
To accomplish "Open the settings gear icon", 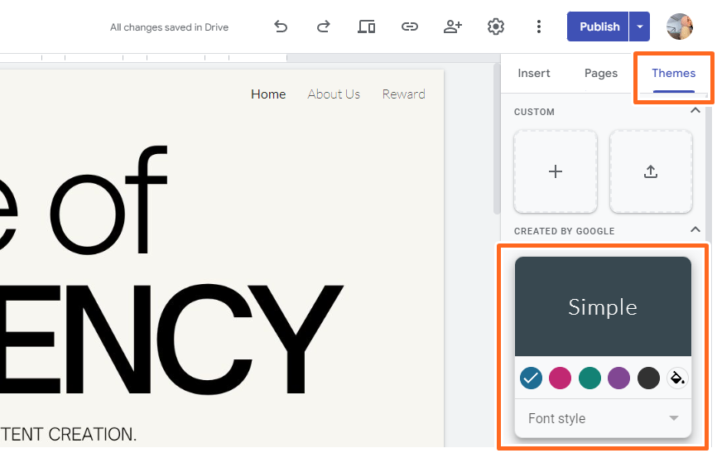I will [x=496, y=27].
